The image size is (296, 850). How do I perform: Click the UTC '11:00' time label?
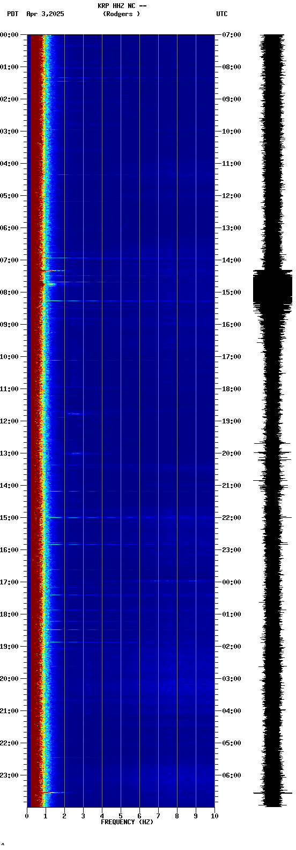[232, 164]
